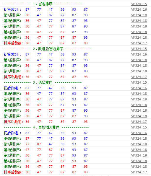This screenshot has height=176, width=151.
Task: Click 第4趟排序 label in section 1
Action: (12, 32)
